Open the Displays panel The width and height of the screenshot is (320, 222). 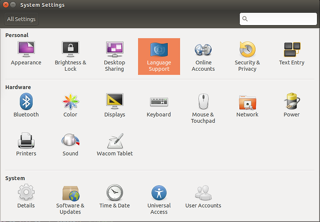[114, 105]
